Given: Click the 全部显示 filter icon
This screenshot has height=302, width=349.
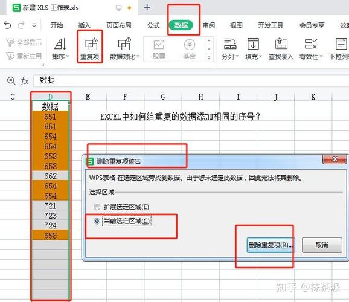Looking at the screenshot, I should pyautogui.click(x=10, y=42).
